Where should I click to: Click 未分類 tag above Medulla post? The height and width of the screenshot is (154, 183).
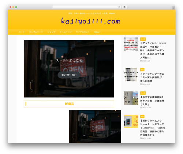tap(143, 39)
